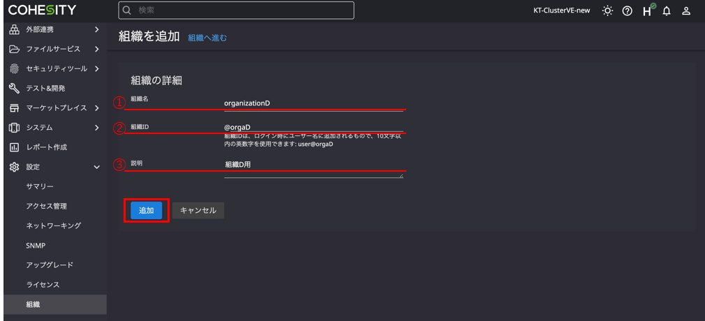Viewport: 705px width, 321px height.
Task: Click the search magnifier icon
Action: [127, 10]
